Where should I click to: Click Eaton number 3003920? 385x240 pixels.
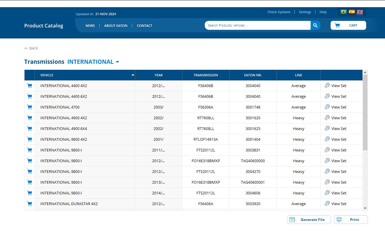(253, 204)
